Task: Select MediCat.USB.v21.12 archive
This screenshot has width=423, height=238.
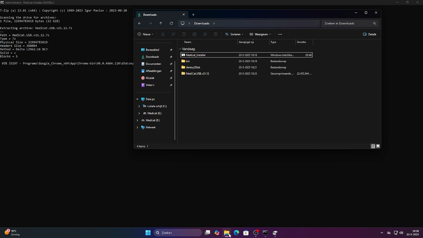Action: (x=247, y=73)
